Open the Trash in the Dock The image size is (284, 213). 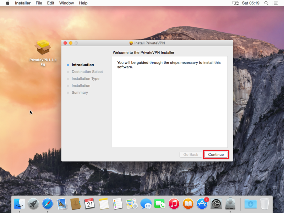pos(265,203)
